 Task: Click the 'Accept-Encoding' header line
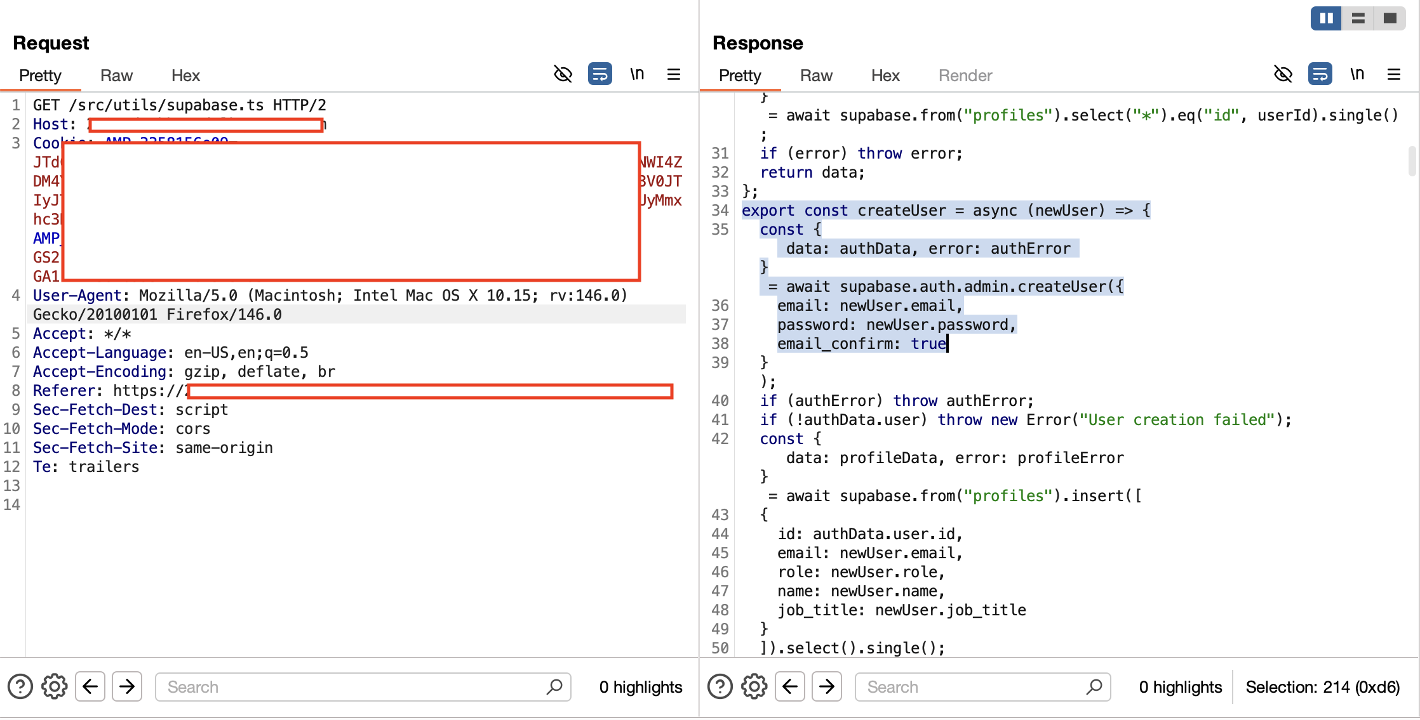click(x=184, y=372)
